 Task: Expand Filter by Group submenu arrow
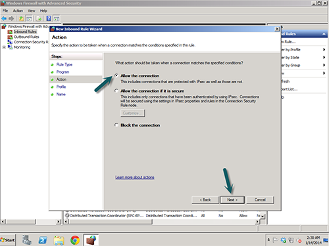pos(324,65)
